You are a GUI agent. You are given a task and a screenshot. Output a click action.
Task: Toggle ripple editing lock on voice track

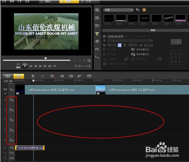click(5, 153)
